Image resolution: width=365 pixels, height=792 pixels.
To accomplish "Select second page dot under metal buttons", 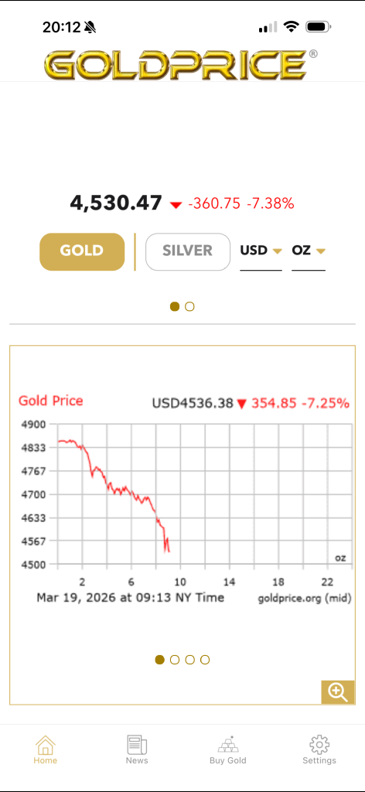I will [x=189, y=306].
